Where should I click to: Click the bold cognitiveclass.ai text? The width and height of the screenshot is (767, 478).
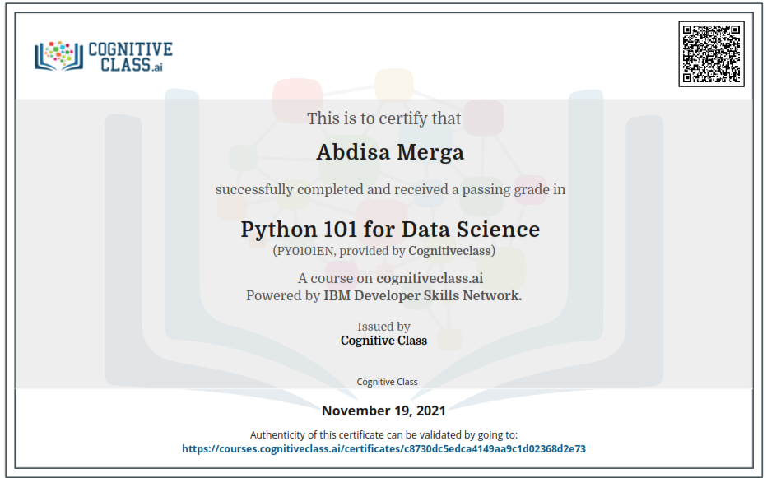[x=430, y=278]
